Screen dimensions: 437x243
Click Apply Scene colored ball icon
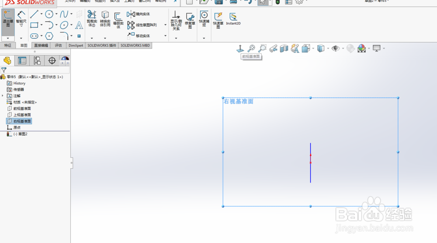[x=361, y=49]
